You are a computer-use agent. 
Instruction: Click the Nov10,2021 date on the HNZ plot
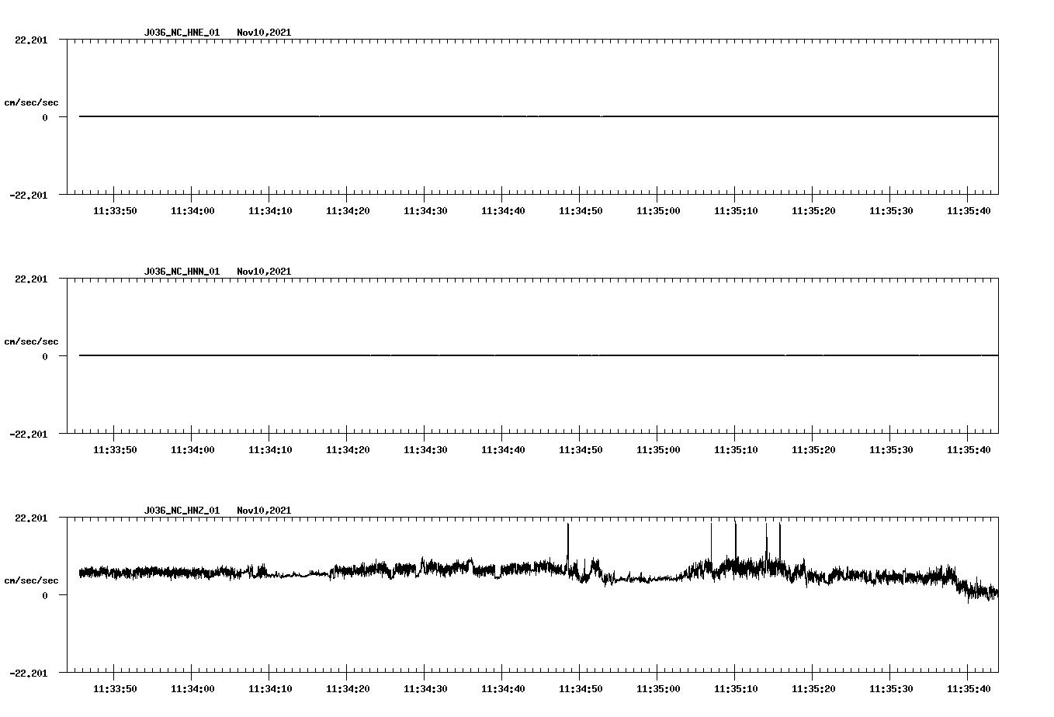264,511
